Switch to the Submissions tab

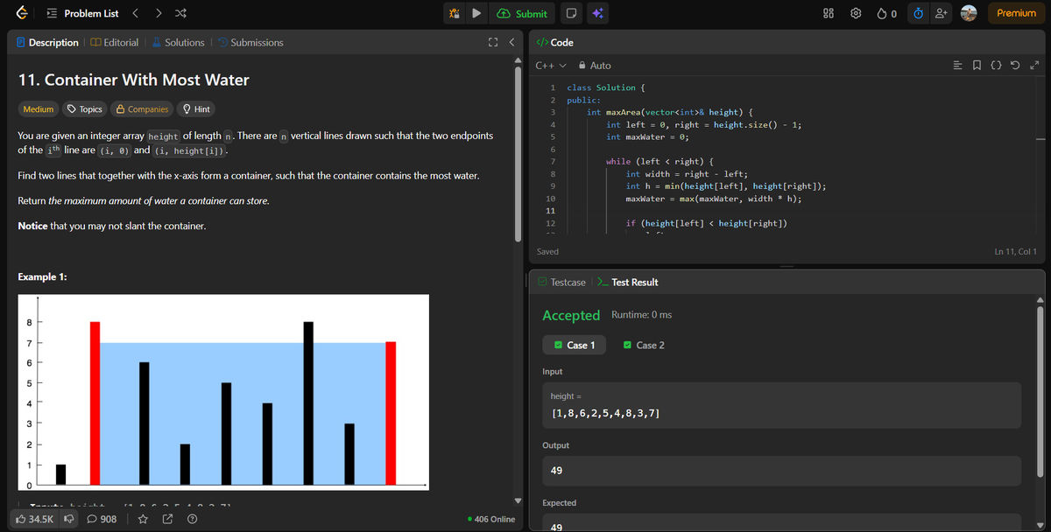pyautogui.click(x=250, y=42)
